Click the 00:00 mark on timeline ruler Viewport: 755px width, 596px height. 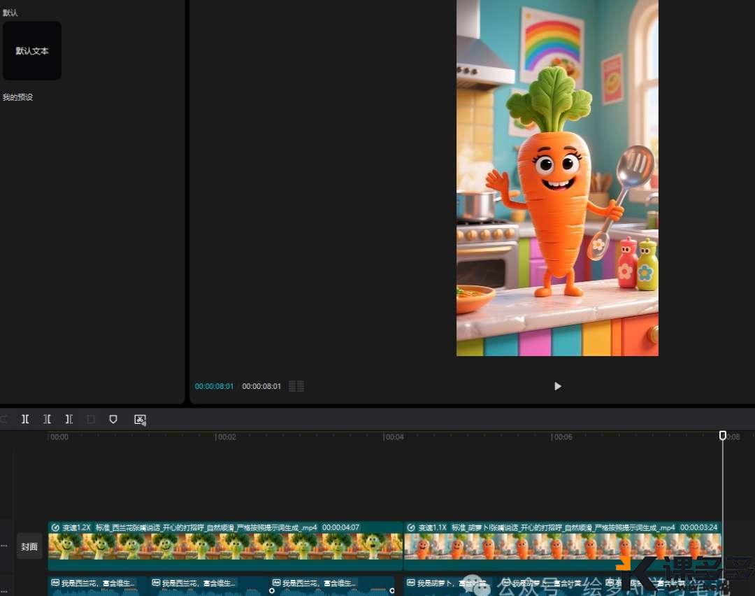[59, 437]
